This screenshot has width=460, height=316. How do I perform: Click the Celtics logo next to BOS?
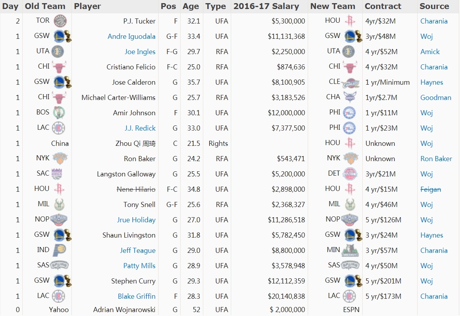click(58, 113)
